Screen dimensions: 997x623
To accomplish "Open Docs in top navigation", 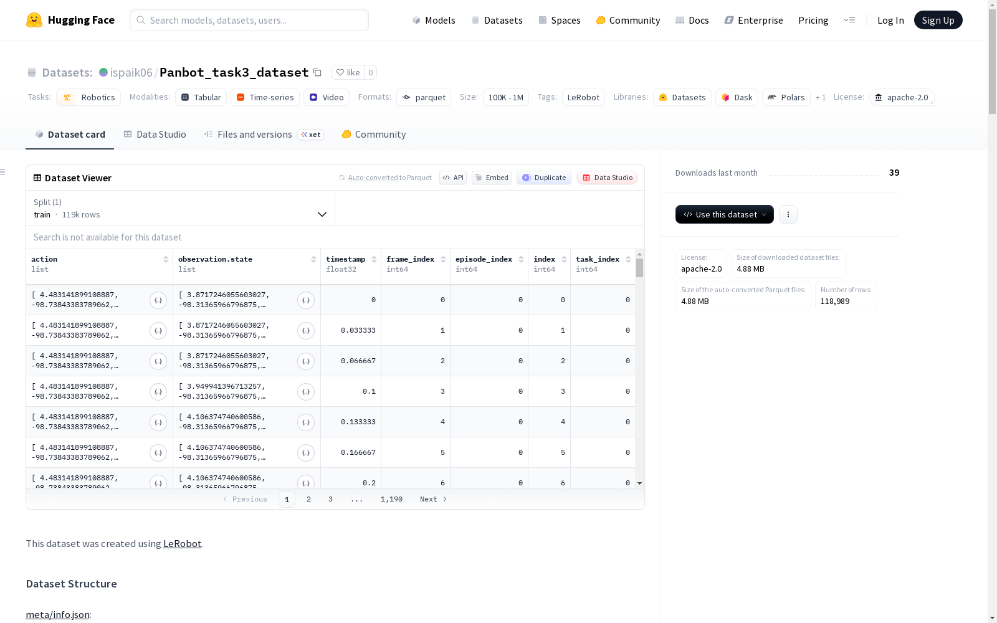I will 692,20.
